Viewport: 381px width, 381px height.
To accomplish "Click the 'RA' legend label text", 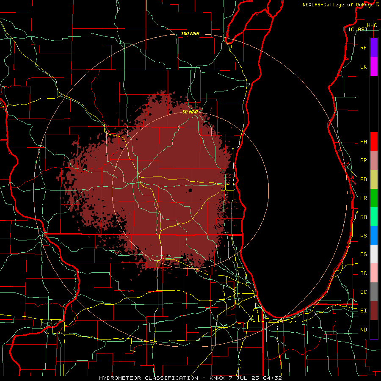I will click(x=363, y=217).
